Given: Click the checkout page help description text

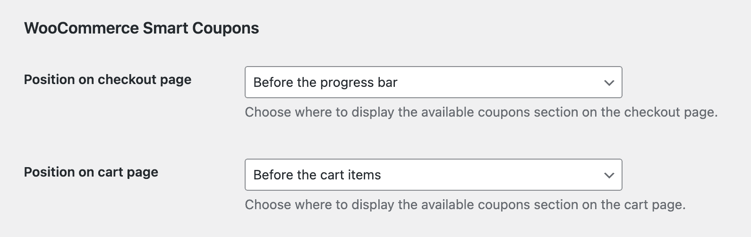Looking at the screenshot, I should 481,112.
